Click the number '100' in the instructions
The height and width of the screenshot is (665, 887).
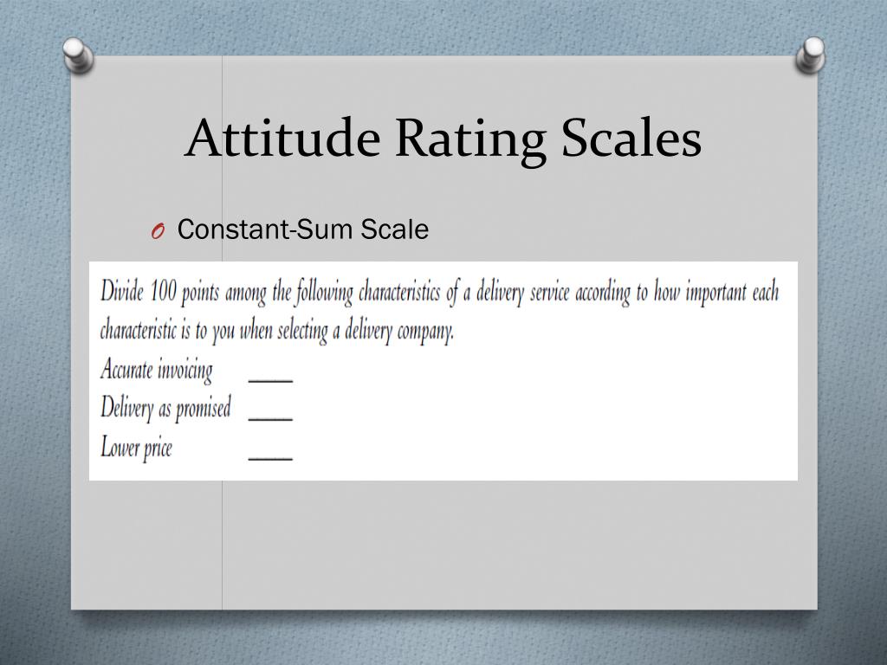164,291
